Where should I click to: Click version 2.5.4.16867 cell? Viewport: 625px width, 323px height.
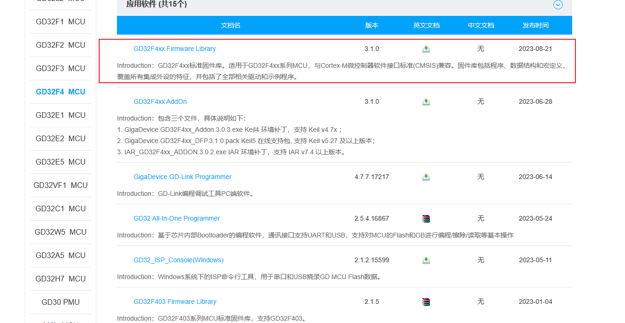click(x=372, y=218)
